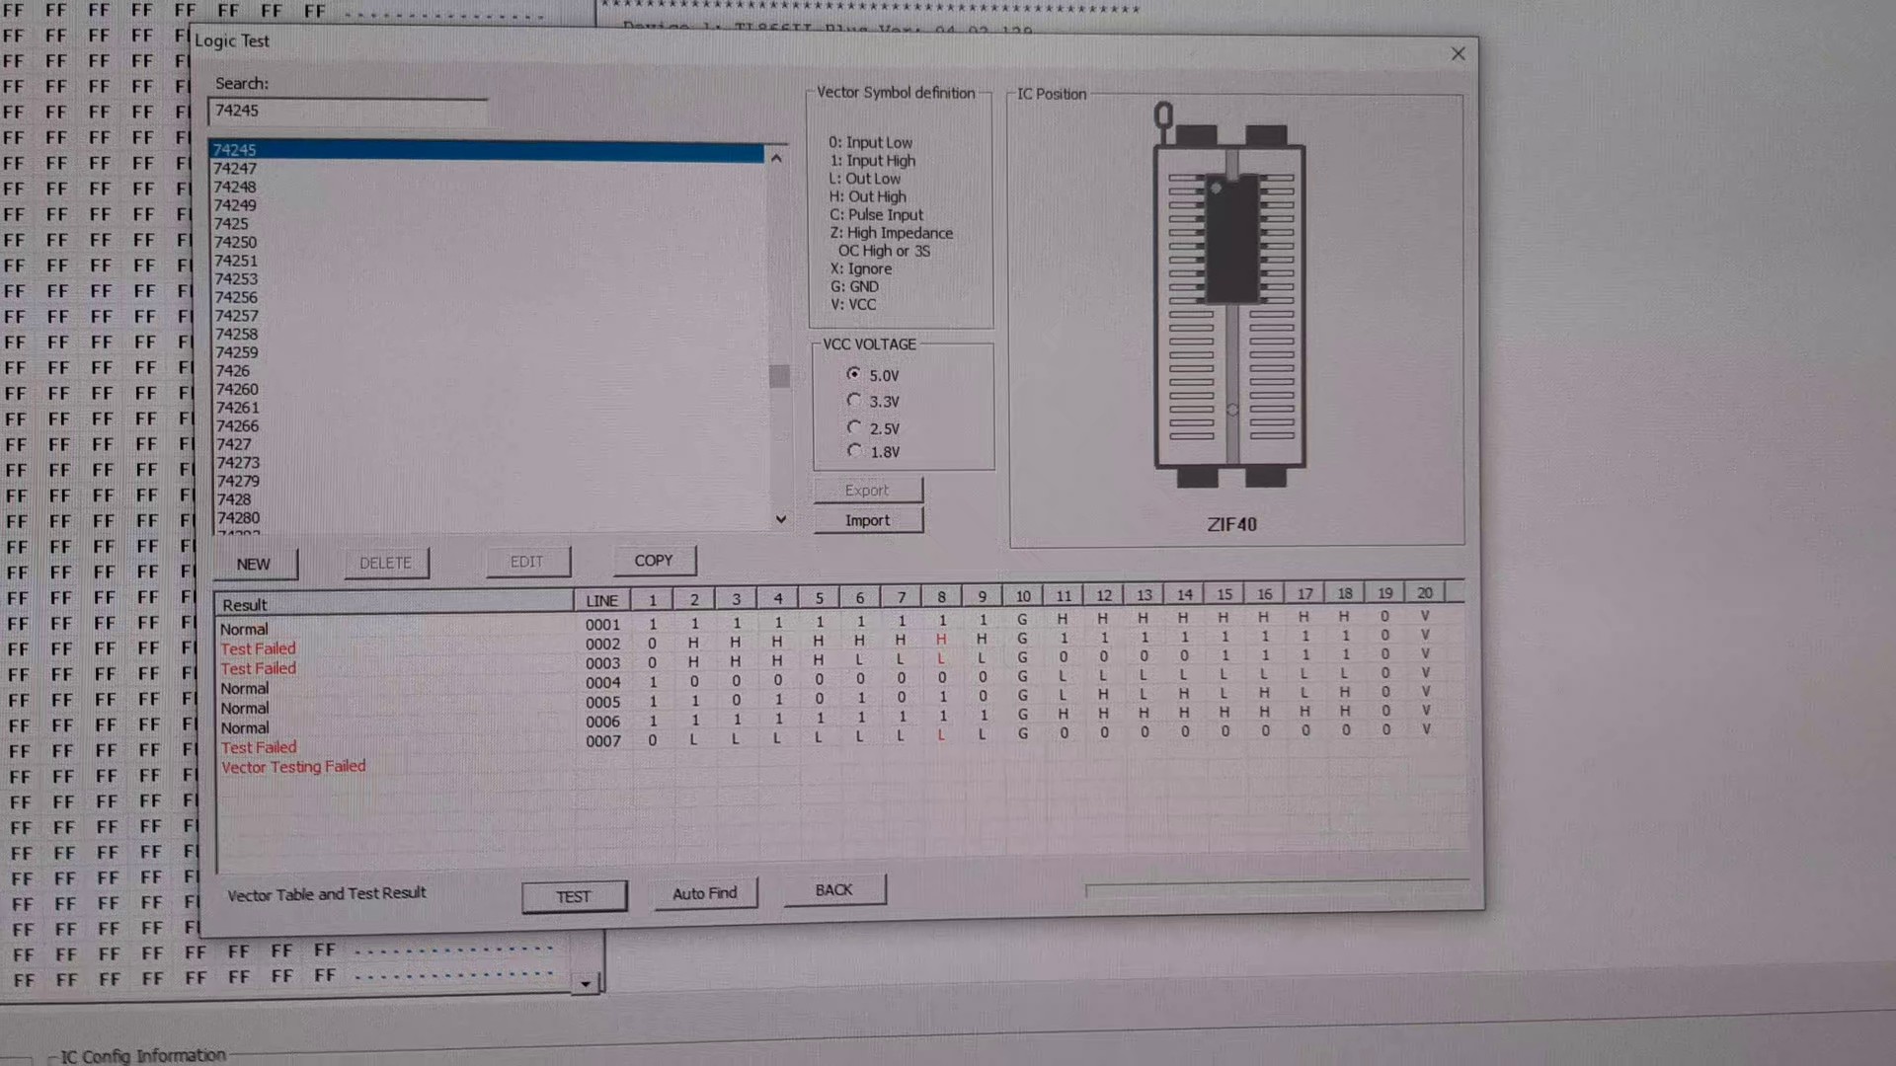Click vector line 0005

tap(602, 703)
